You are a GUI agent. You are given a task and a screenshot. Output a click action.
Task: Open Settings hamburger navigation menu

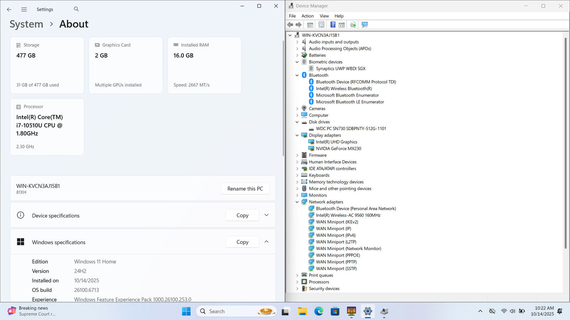click(x=24, y=10)
